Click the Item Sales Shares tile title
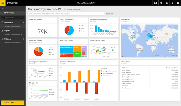The height and width of the screenshot is (106, 181). [66, 40]
